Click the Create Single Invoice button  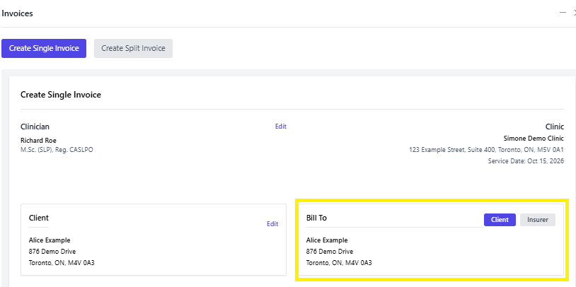(x=44, y=49)
